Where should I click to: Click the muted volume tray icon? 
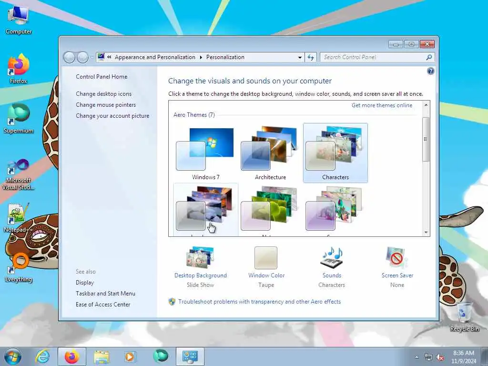tap(440, 357)
